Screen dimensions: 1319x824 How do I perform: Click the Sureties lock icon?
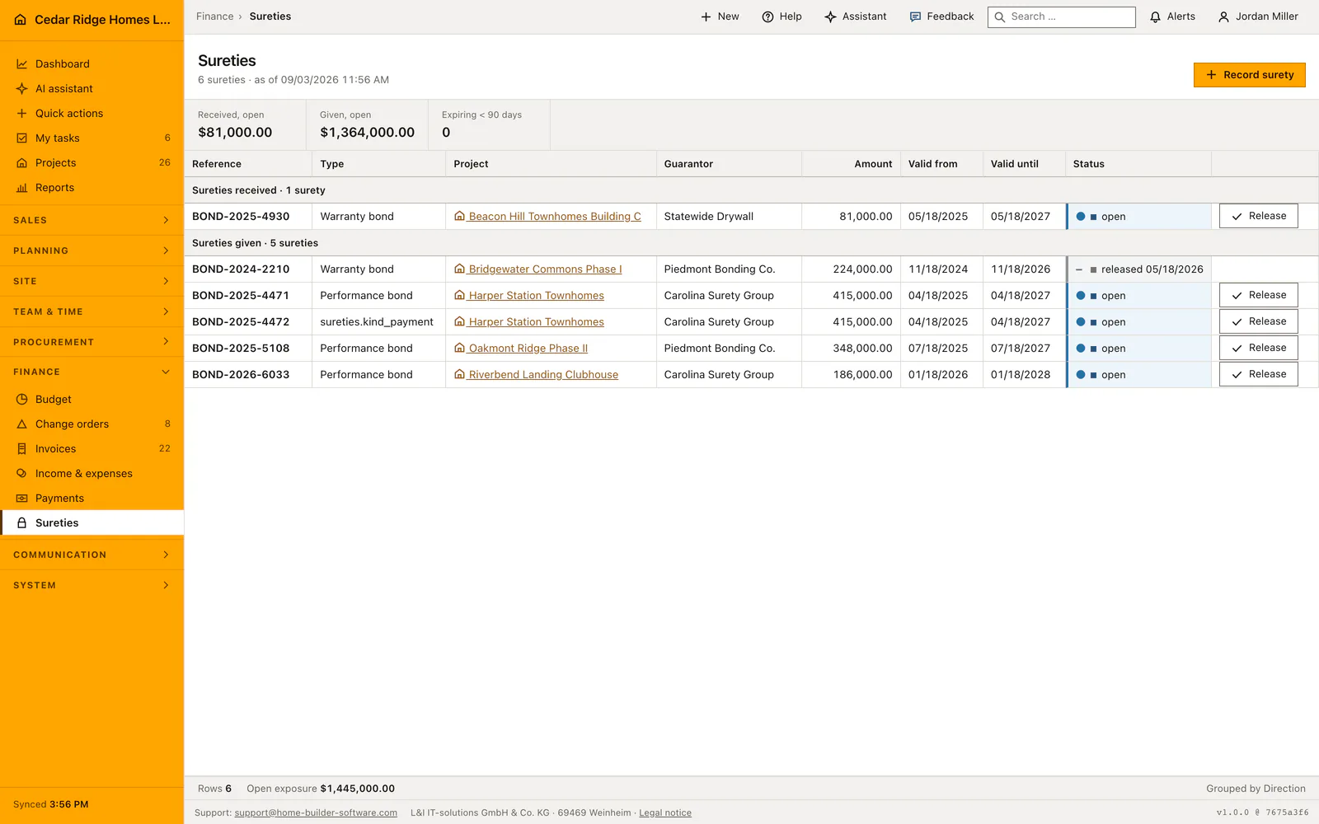click(x=22, y=523)
